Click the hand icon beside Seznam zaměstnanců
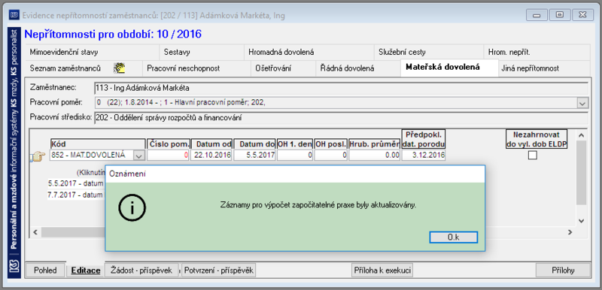The height and width of the screenshot is (290, 602). tap(120, 68)
